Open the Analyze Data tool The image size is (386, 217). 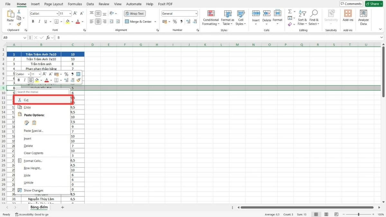point(363,18)
